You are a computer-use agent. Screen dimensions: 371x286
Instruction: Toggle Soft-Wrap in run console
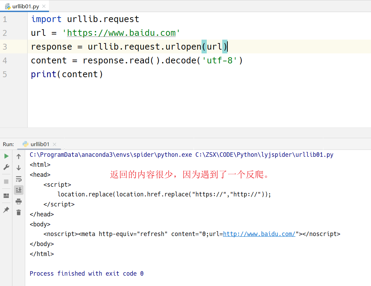click(x=19, y=179)
